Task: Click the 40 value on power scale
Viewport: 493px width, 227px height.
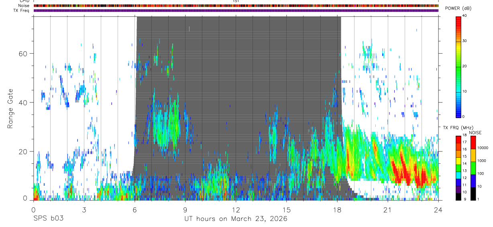Action: 464,16
